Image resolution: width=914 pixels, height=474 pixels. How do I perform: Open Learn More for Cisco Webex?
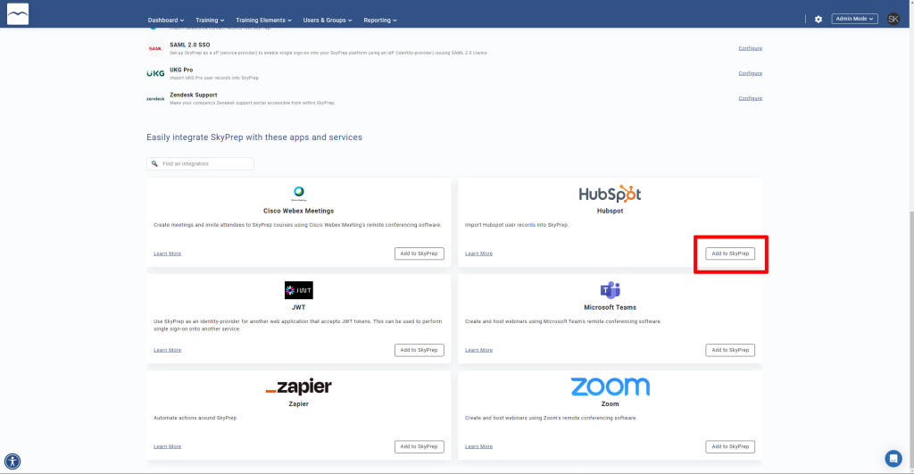(x=167, y=254)
